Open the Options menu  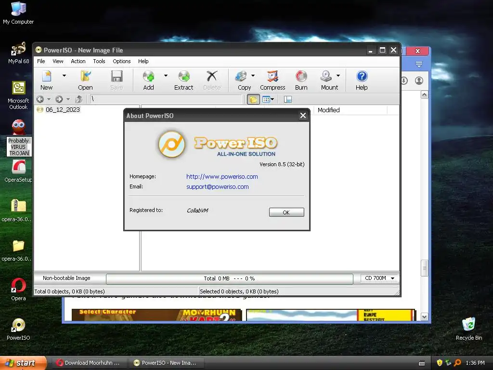pyautogui.click(x=122, y=61)
